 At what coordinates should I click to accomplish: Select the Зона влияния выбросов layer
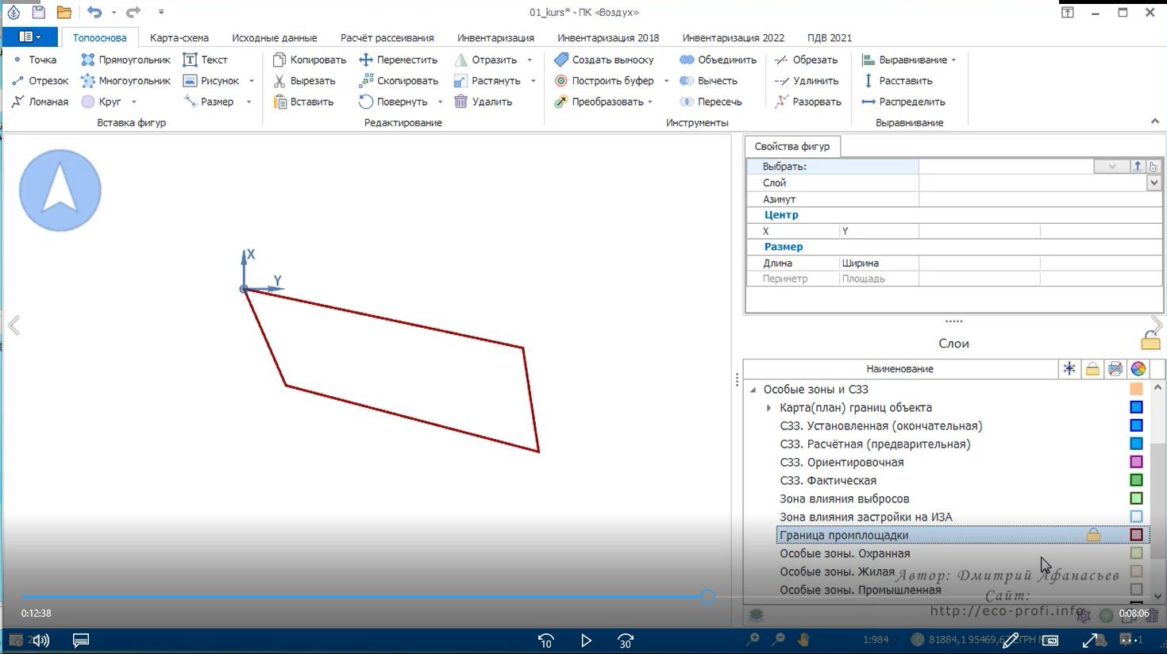pos(845,498)
